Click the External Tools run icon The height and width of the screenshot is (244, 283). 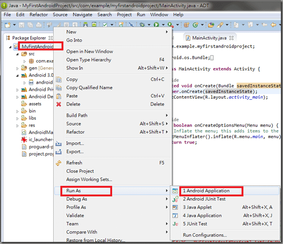170,25
